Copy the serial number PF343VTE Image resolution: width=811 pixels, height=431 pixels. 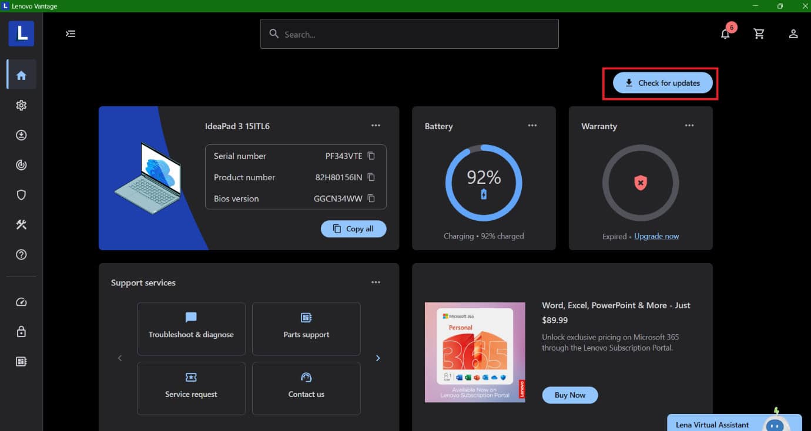(x=371, y=156)
